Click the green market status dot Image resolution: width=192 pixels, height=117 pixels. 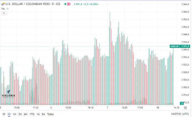coord(65,4)
